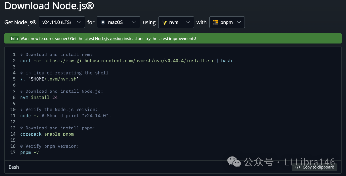This screenshot has height=176, width=346.
Task: Click the Info badge in green banner
Action: [14, 39]
